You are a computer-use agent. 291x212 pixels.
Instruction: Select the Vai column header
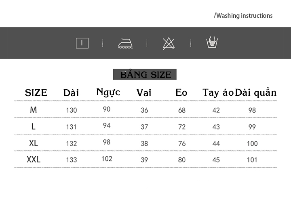click(x=144, y=93)
